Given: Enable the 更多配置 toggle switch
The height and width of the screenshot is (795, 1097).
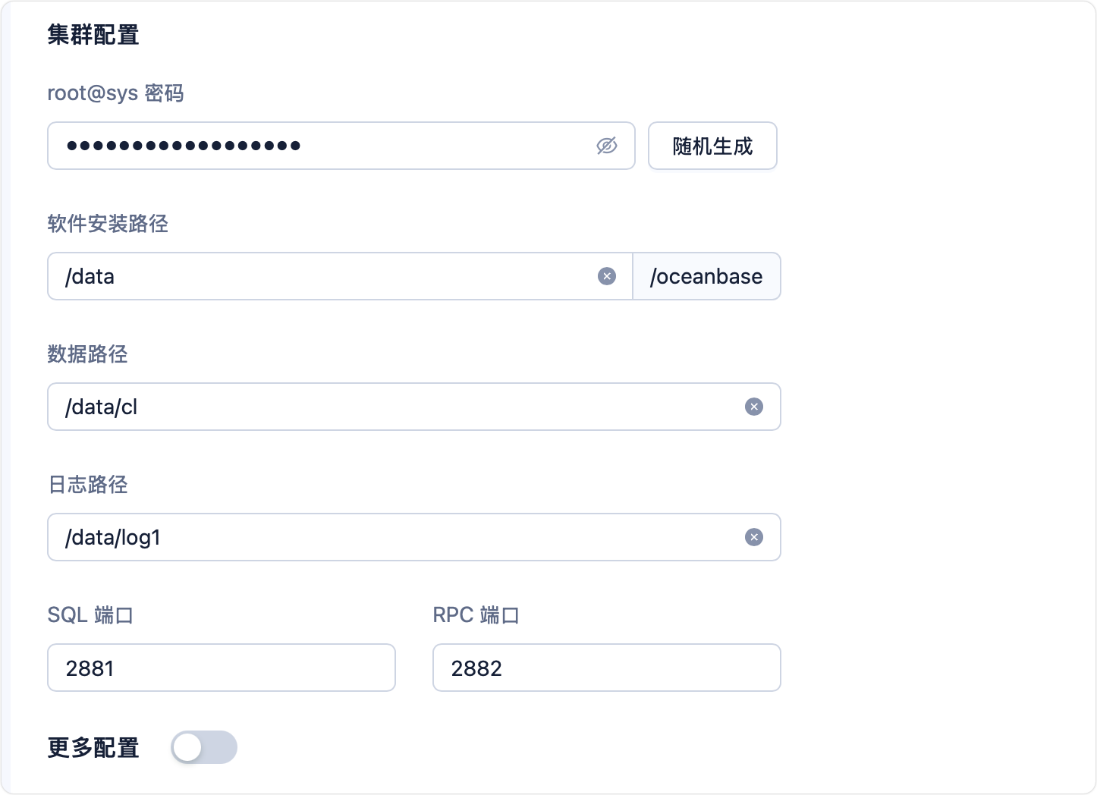Looking at the screenshot, I should (x=203, y=747).
